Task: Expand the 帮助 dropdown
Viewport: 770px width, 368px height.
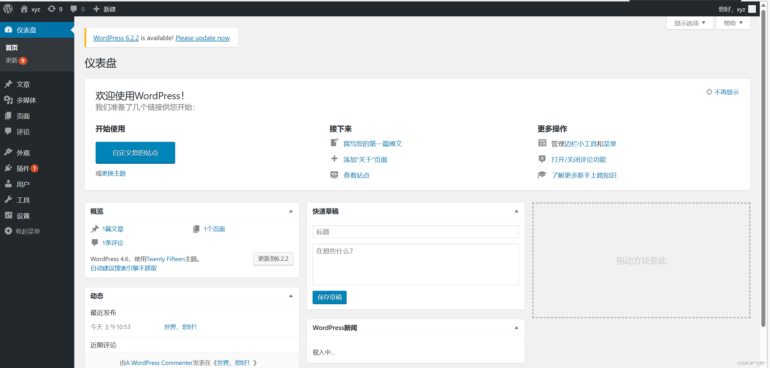Action: (733, 23)
